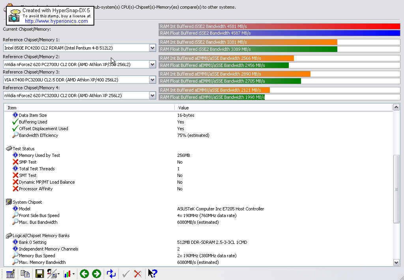Click the RAM Int 2890 MB/s result bar
This screenshot has height=280, width=404.
click(234, 74)
